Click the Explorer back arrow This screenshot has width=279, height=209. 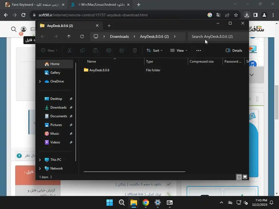point(43,36)
